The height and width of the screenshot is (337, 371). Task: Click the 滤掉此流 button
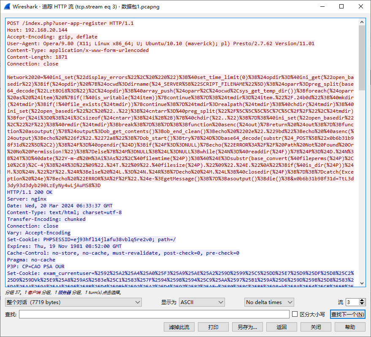tap(179, 327)
